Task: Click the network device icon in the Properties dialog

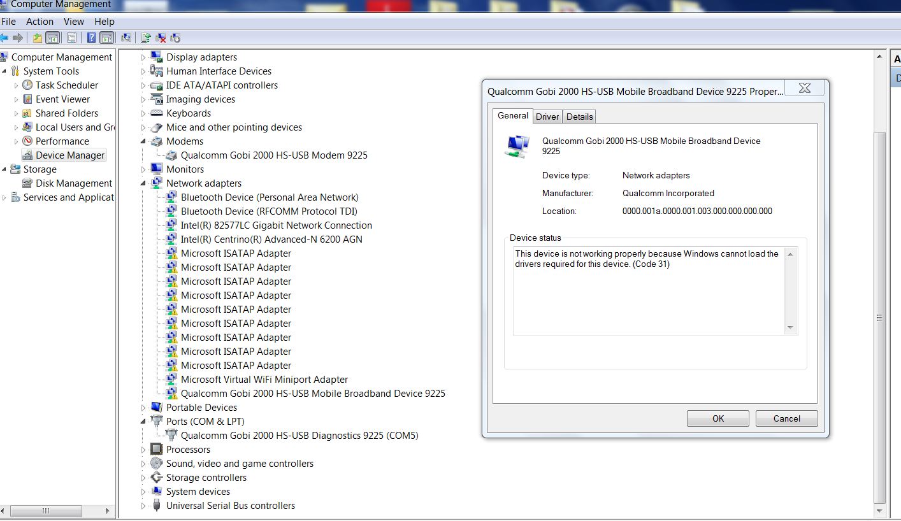Action: click(x=517, y=146)
